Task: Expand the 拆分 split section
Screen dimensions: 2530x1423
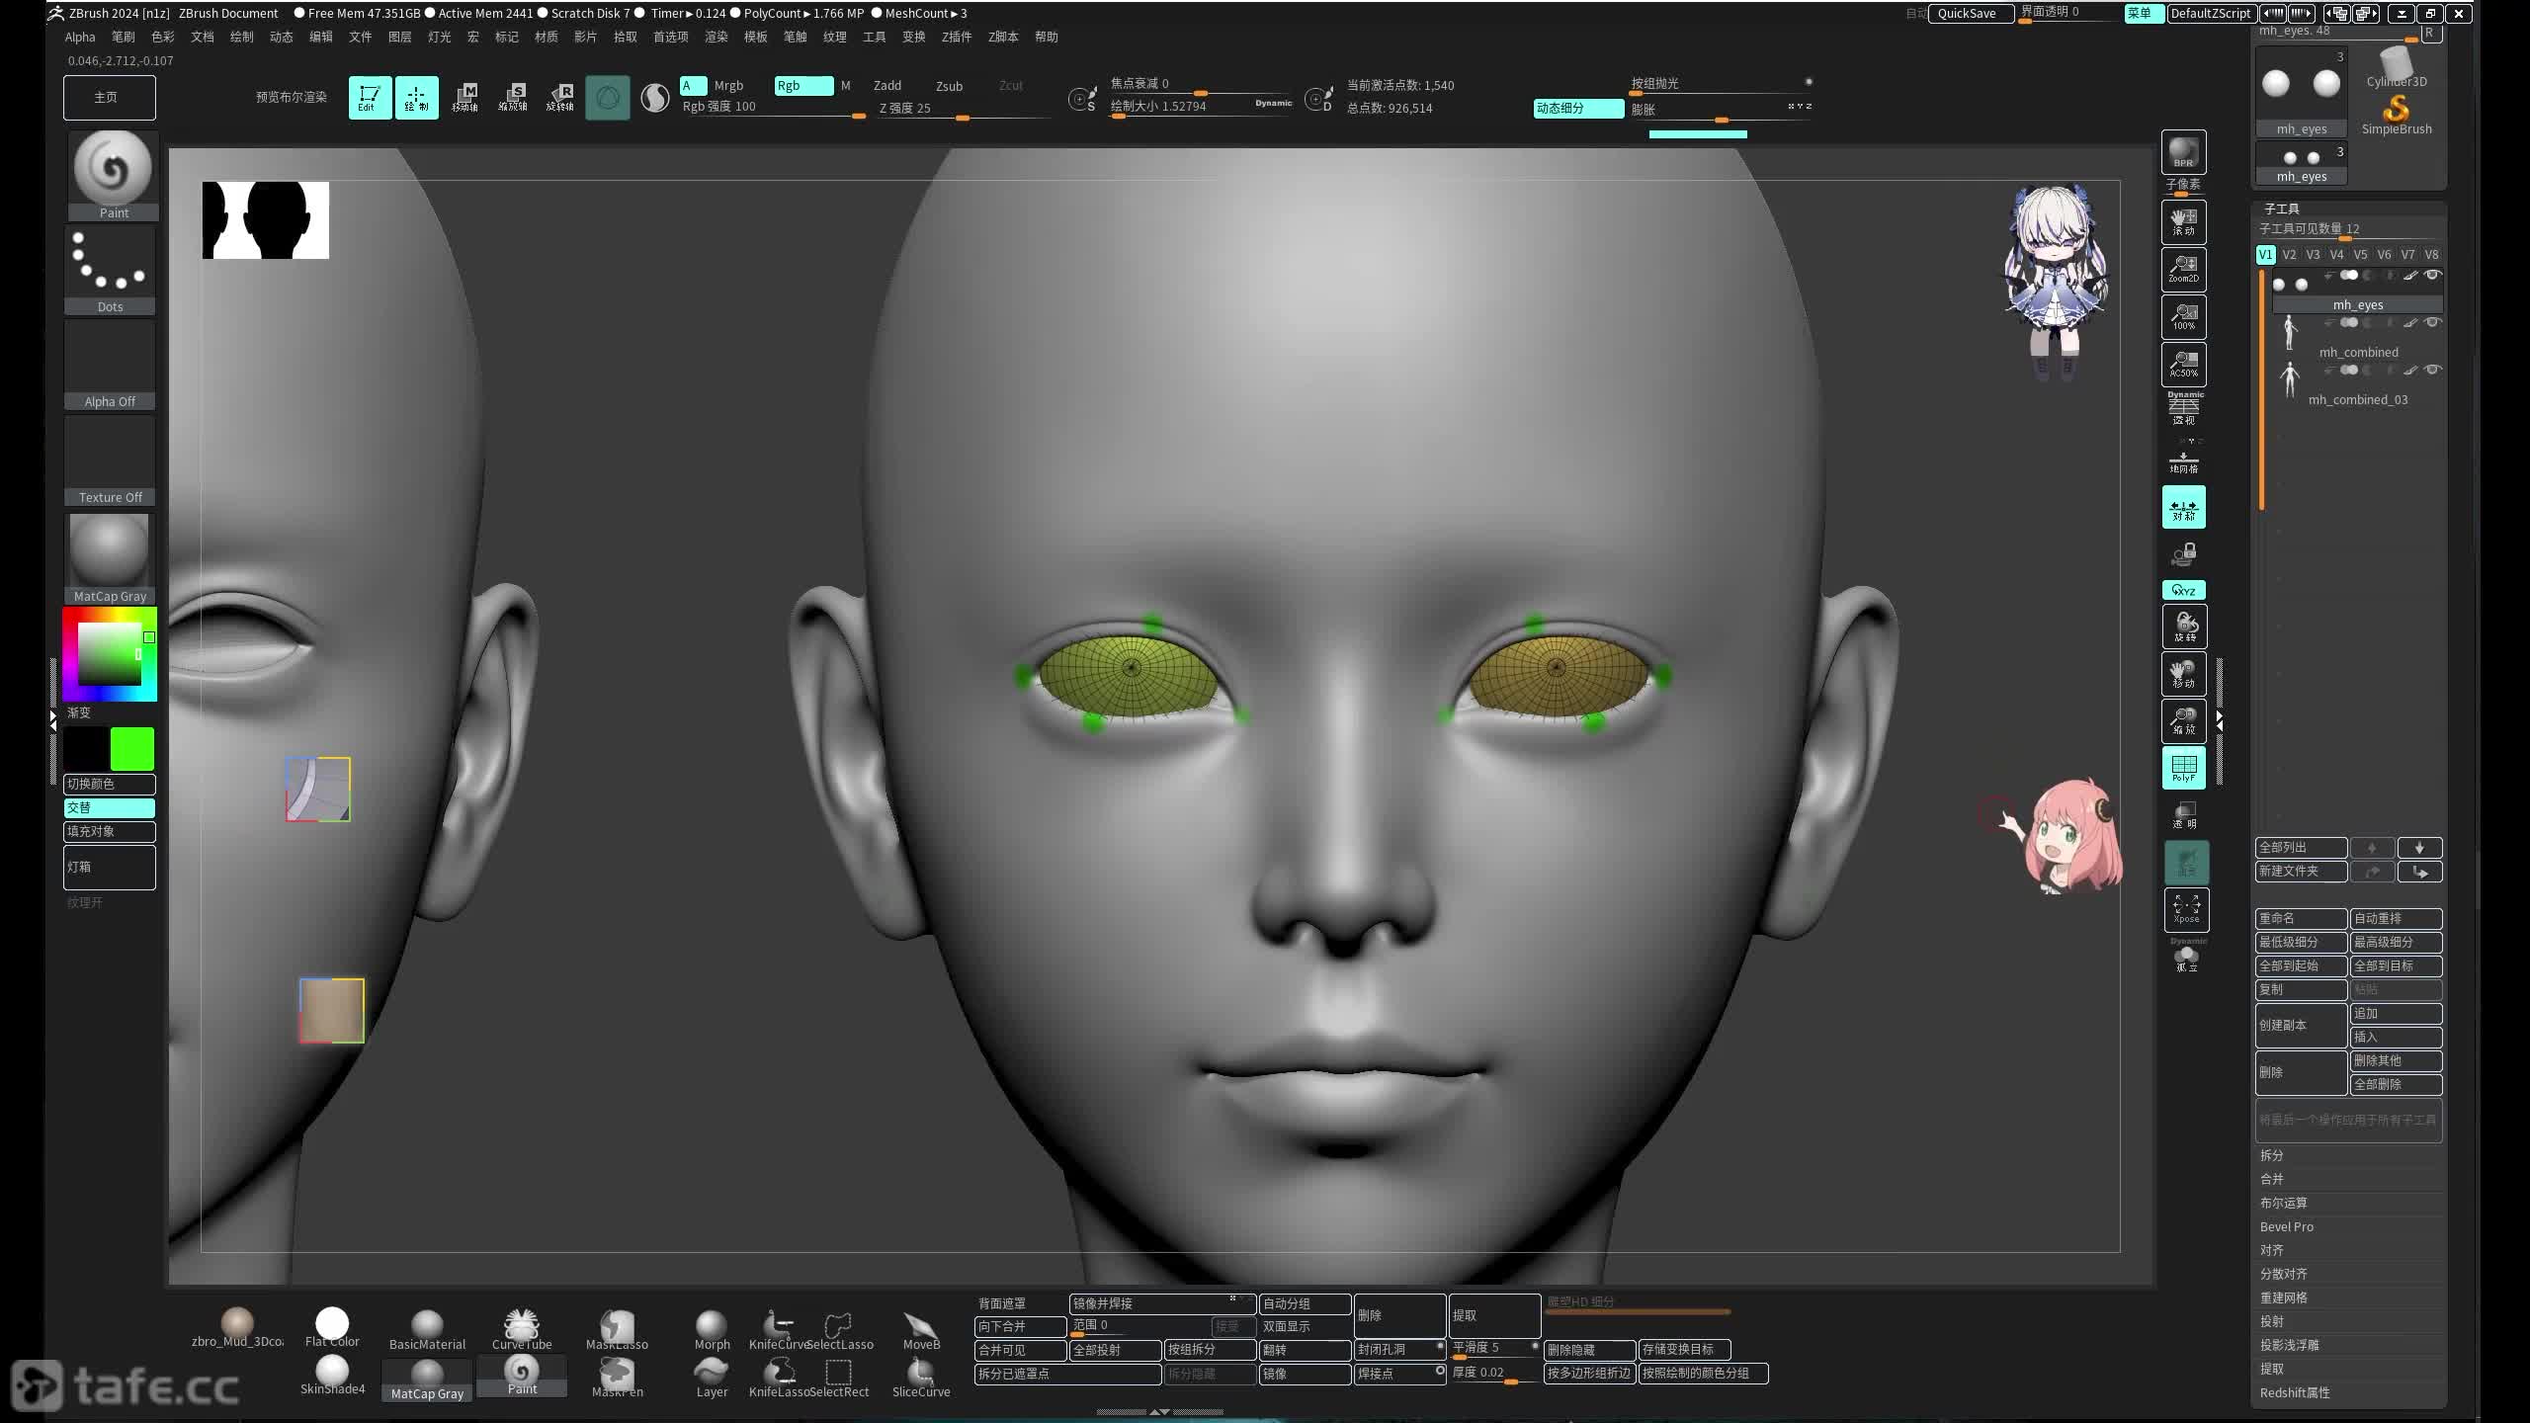Action: (x=2271, y=1155)
